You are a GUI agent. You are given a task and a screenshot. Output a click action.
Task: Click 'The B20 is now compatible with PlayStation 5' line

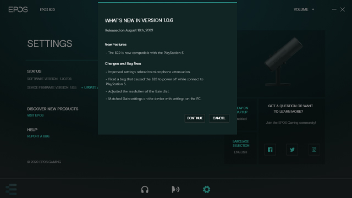[x=145, y=53]
